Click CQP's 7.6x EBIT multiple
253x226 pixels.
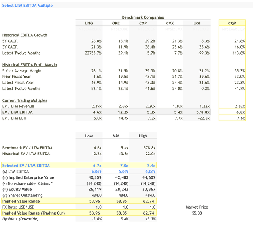241,118
